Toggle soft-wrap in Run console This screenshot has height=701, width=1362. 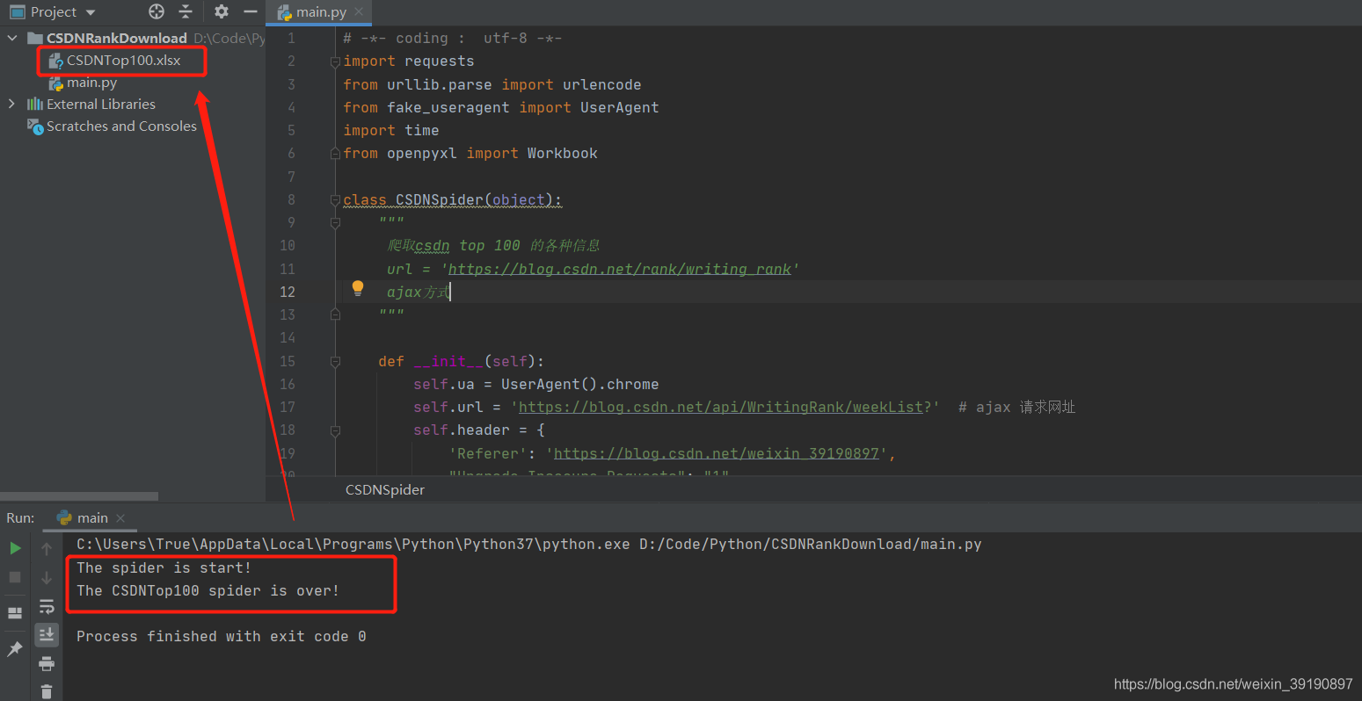click(47, 606)
